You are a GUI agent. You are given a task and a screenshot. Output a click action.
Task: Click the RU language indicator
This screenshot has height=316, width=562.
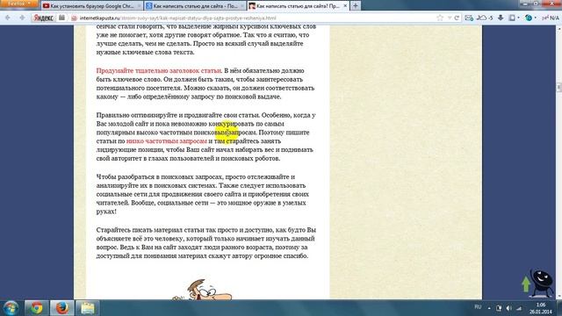click(478, 307)
